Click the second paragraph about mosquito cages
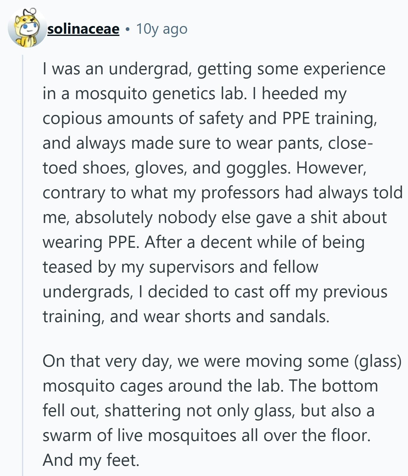The image size is (408, 476). point(222,411)
